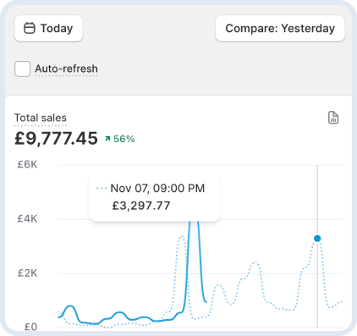This screenshot has height=336, width=357.
Task: Open the Today date range picker
Action: pos(48,29)
